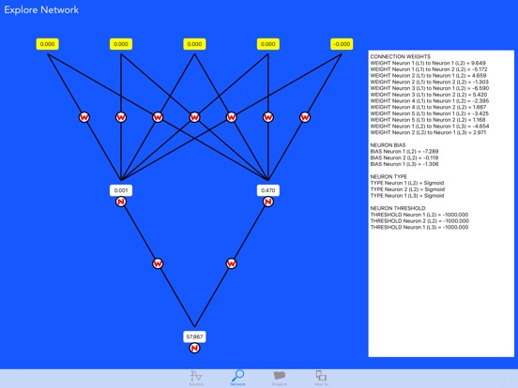Switch to the Projects tab
Viewport: 518px width, 388px height.
click(x=280, y=378)
